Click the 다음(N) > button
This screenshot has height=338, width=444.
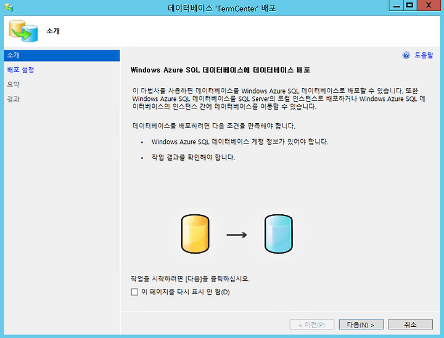(x=361, y=324)
